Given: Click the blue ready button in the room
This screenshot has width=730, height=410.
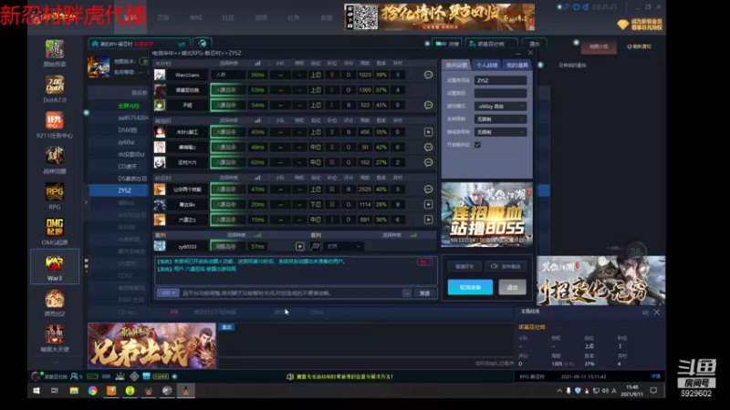Looking at the screenshot, I should pos(470,287).
